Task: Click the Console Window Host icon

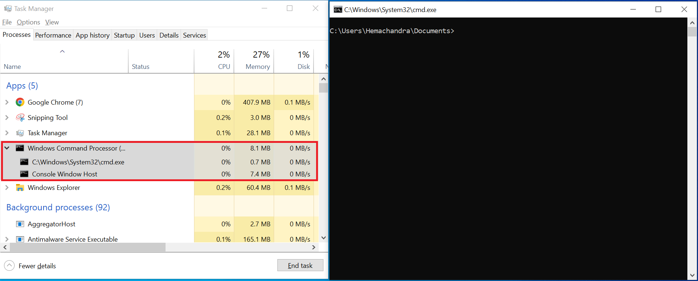Action: point(24,174)
